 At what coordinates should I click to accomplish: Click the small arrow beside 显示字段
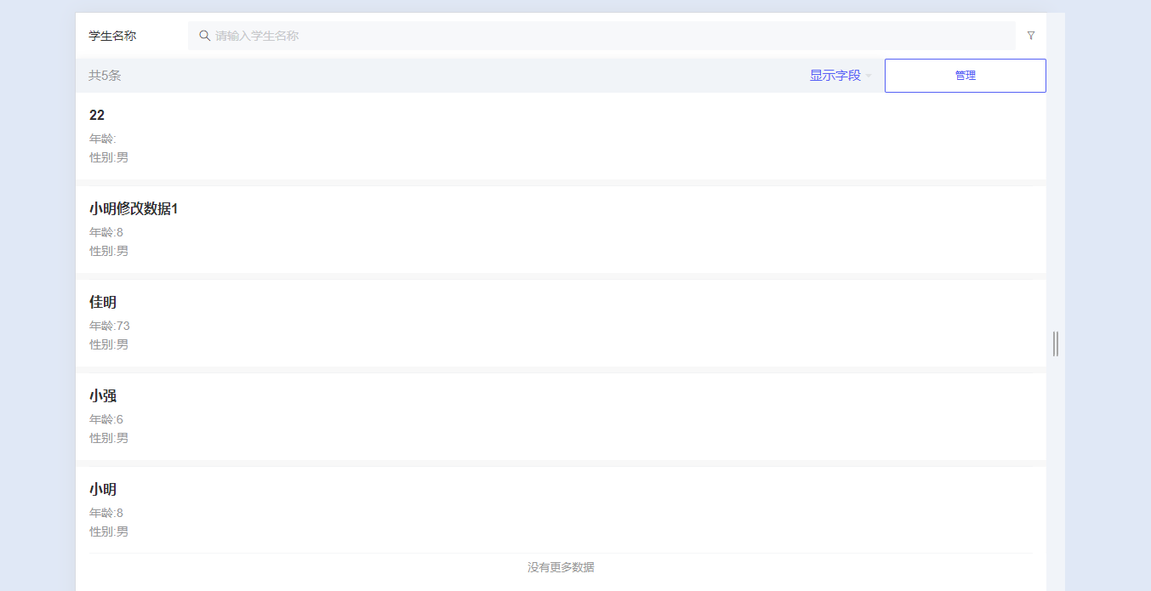(x=869, y=77)
